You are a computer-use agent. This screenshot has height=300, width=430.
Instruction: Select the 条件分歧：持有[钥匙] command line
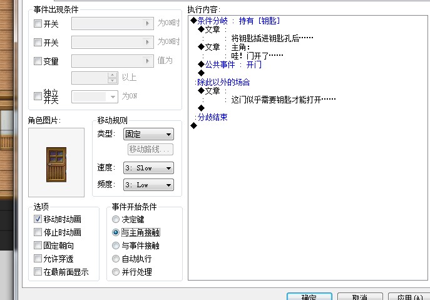pos(235,21)
